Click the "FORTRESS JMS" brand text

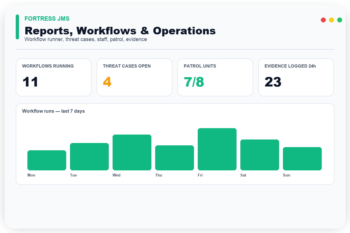[x=47, y=19]
